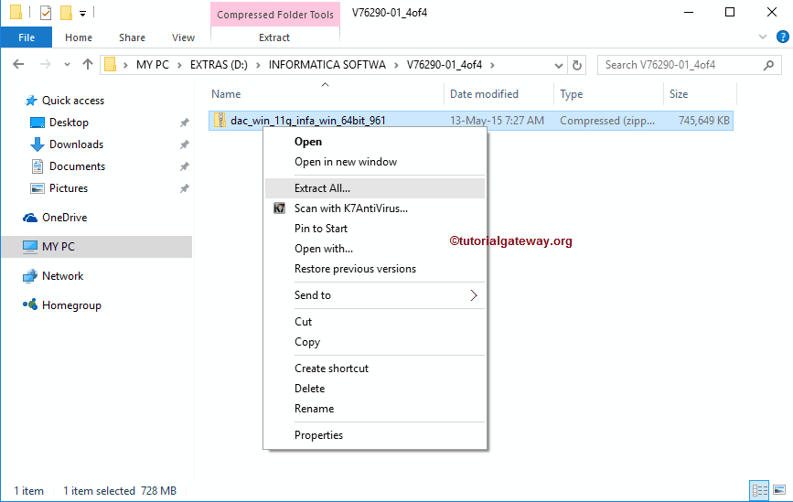Viewport: 793px width, 502px height.
Task: Expand chevron after V76290-01_4of4 breadcrumb
Action: 492,65
